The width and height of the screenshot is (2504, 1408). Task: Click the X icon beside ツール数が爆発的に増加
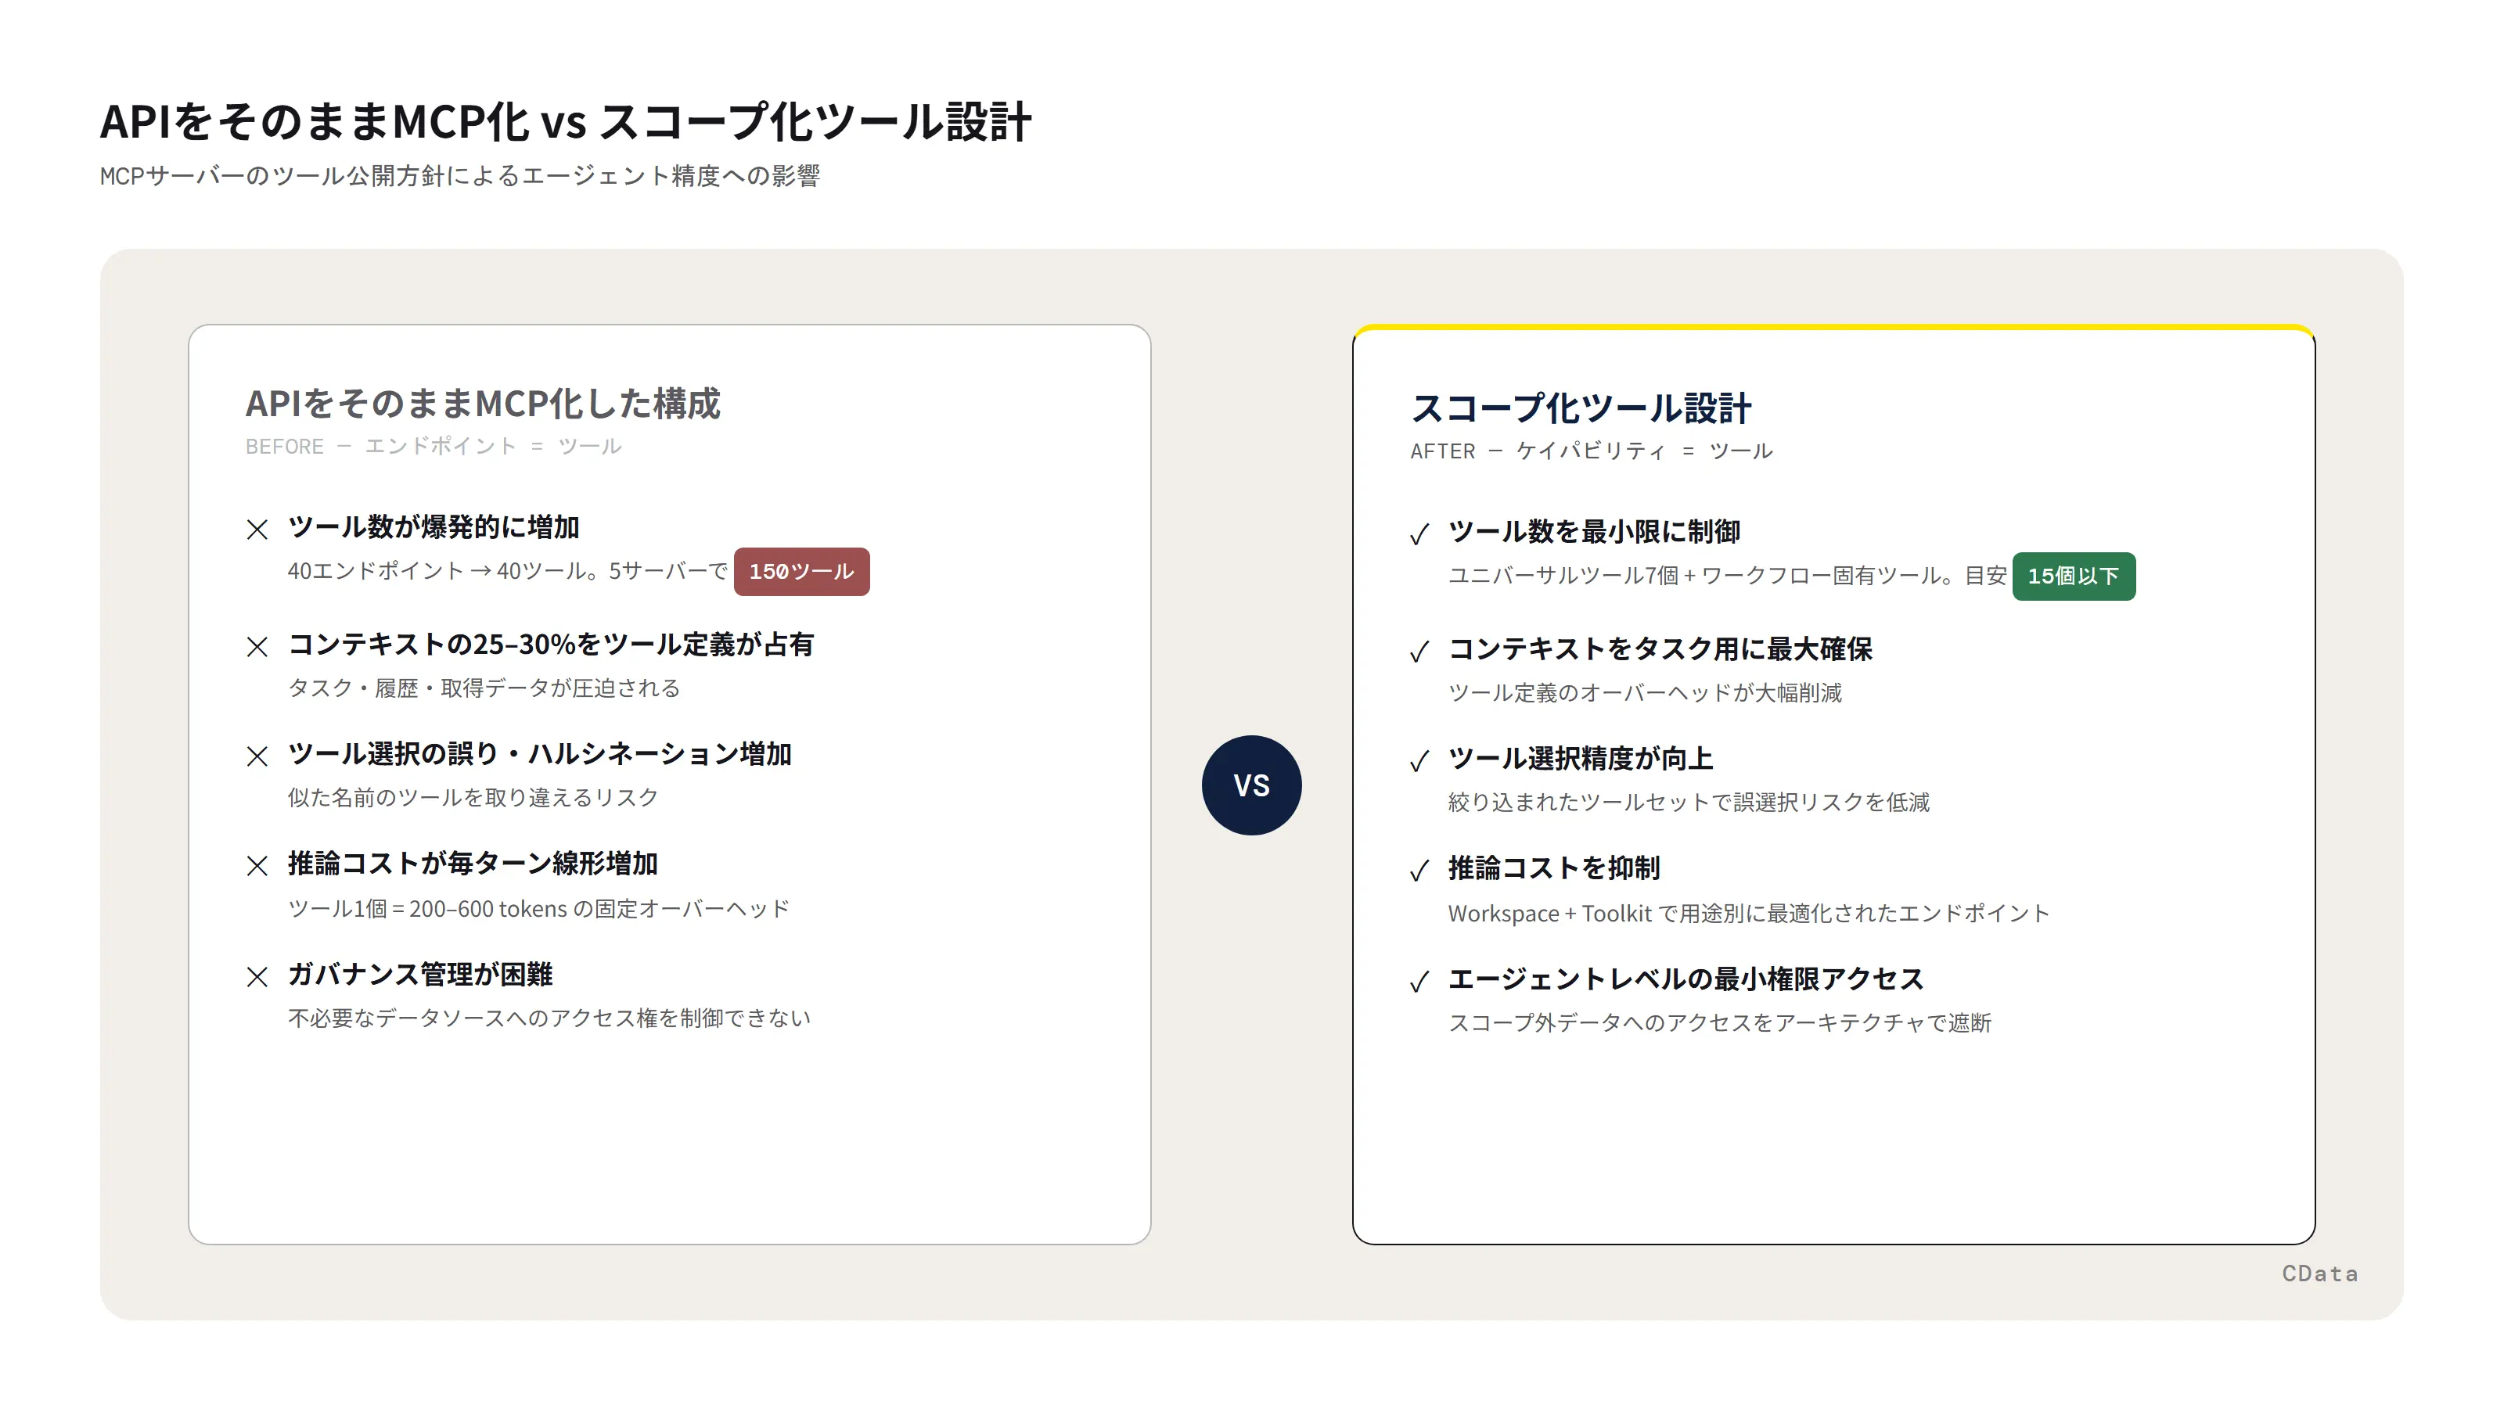257,530
